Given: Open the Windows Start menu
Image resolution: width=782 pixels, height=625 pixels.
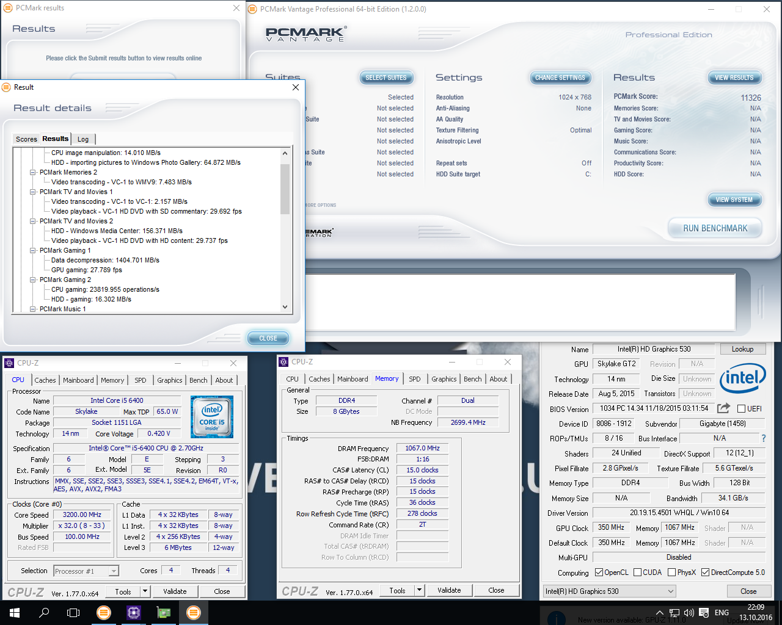Looking at the screenshot, I should tap(15, 613).
